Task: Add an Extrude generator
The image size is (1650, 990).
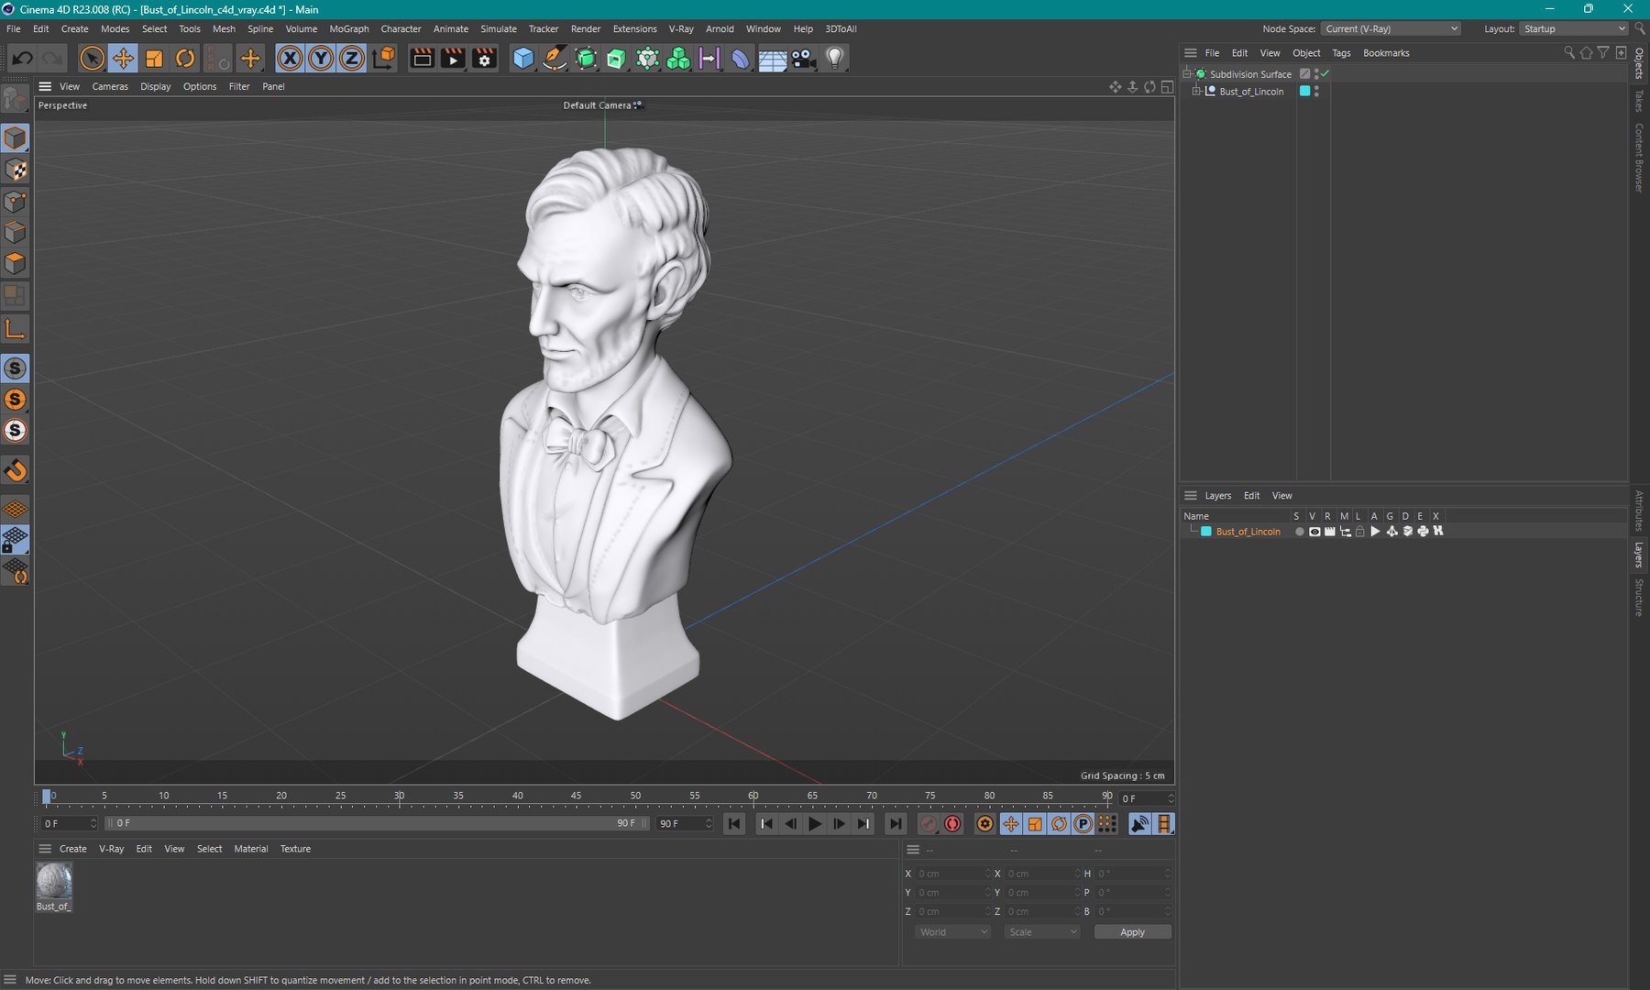Action: tap(617, 59)
